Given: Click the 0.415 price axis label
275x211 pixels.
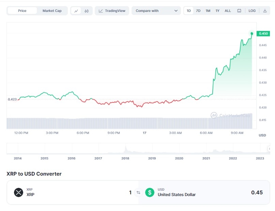Looking at the screenshot, I should pyautogui.click(x=263, y=120).
